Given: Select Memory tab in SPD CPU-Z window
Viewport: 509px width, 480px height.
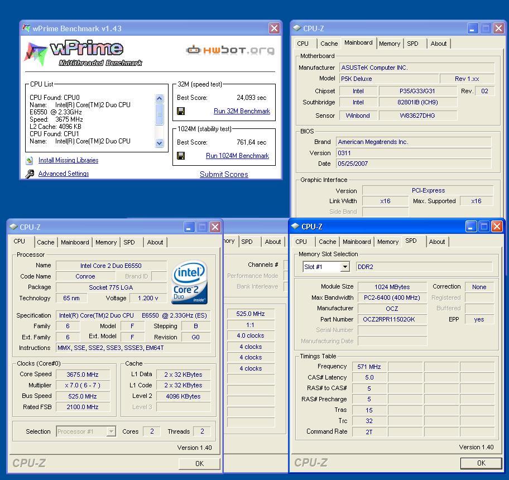Looking at the screenshot, I should click(387, 242).
